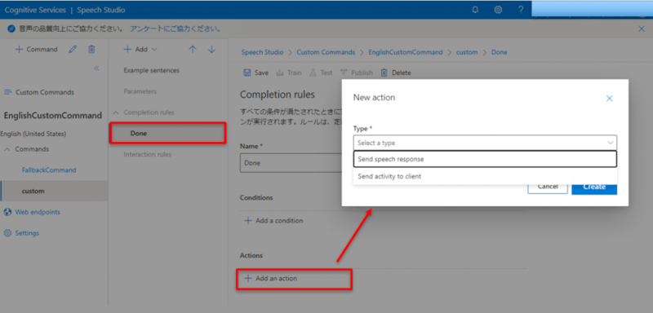Choose Send activity to client option

(x=485, y=176)
